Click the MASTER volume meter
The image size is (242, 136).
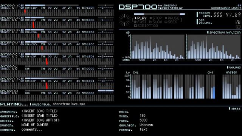[x=231, y=87]
